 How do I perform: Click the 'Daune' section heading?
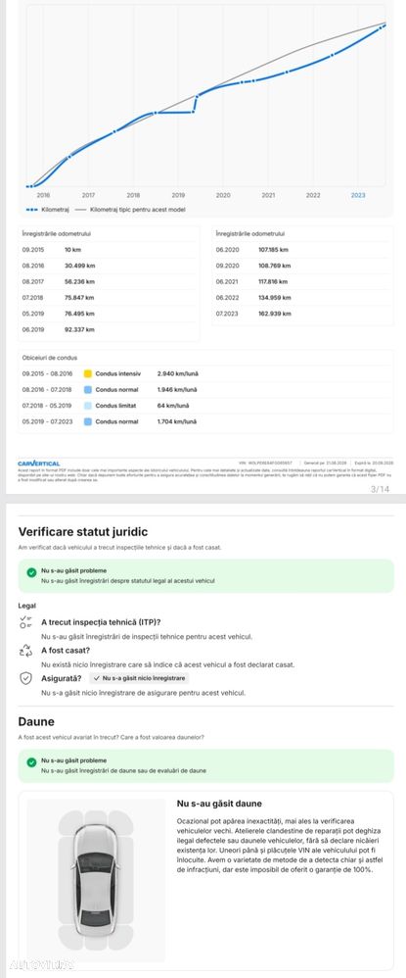point(36,721)
